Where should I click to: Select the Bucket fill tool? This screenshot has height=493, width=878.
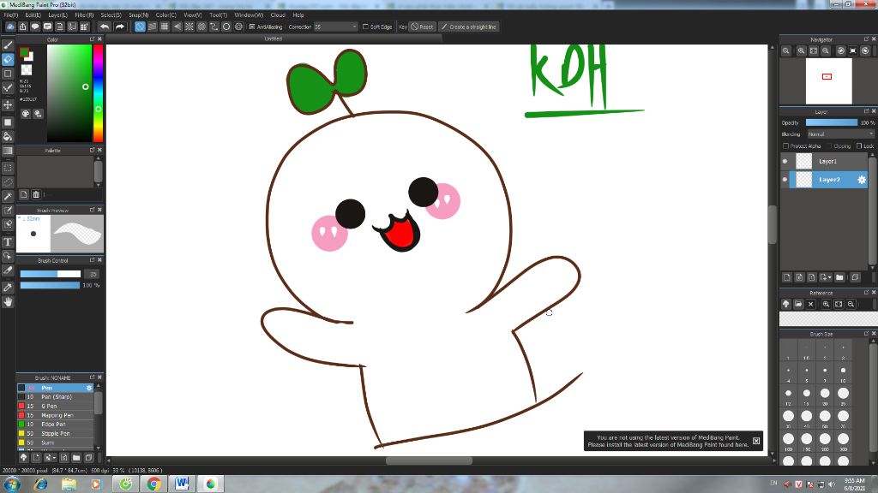click(x=8, y=136)
